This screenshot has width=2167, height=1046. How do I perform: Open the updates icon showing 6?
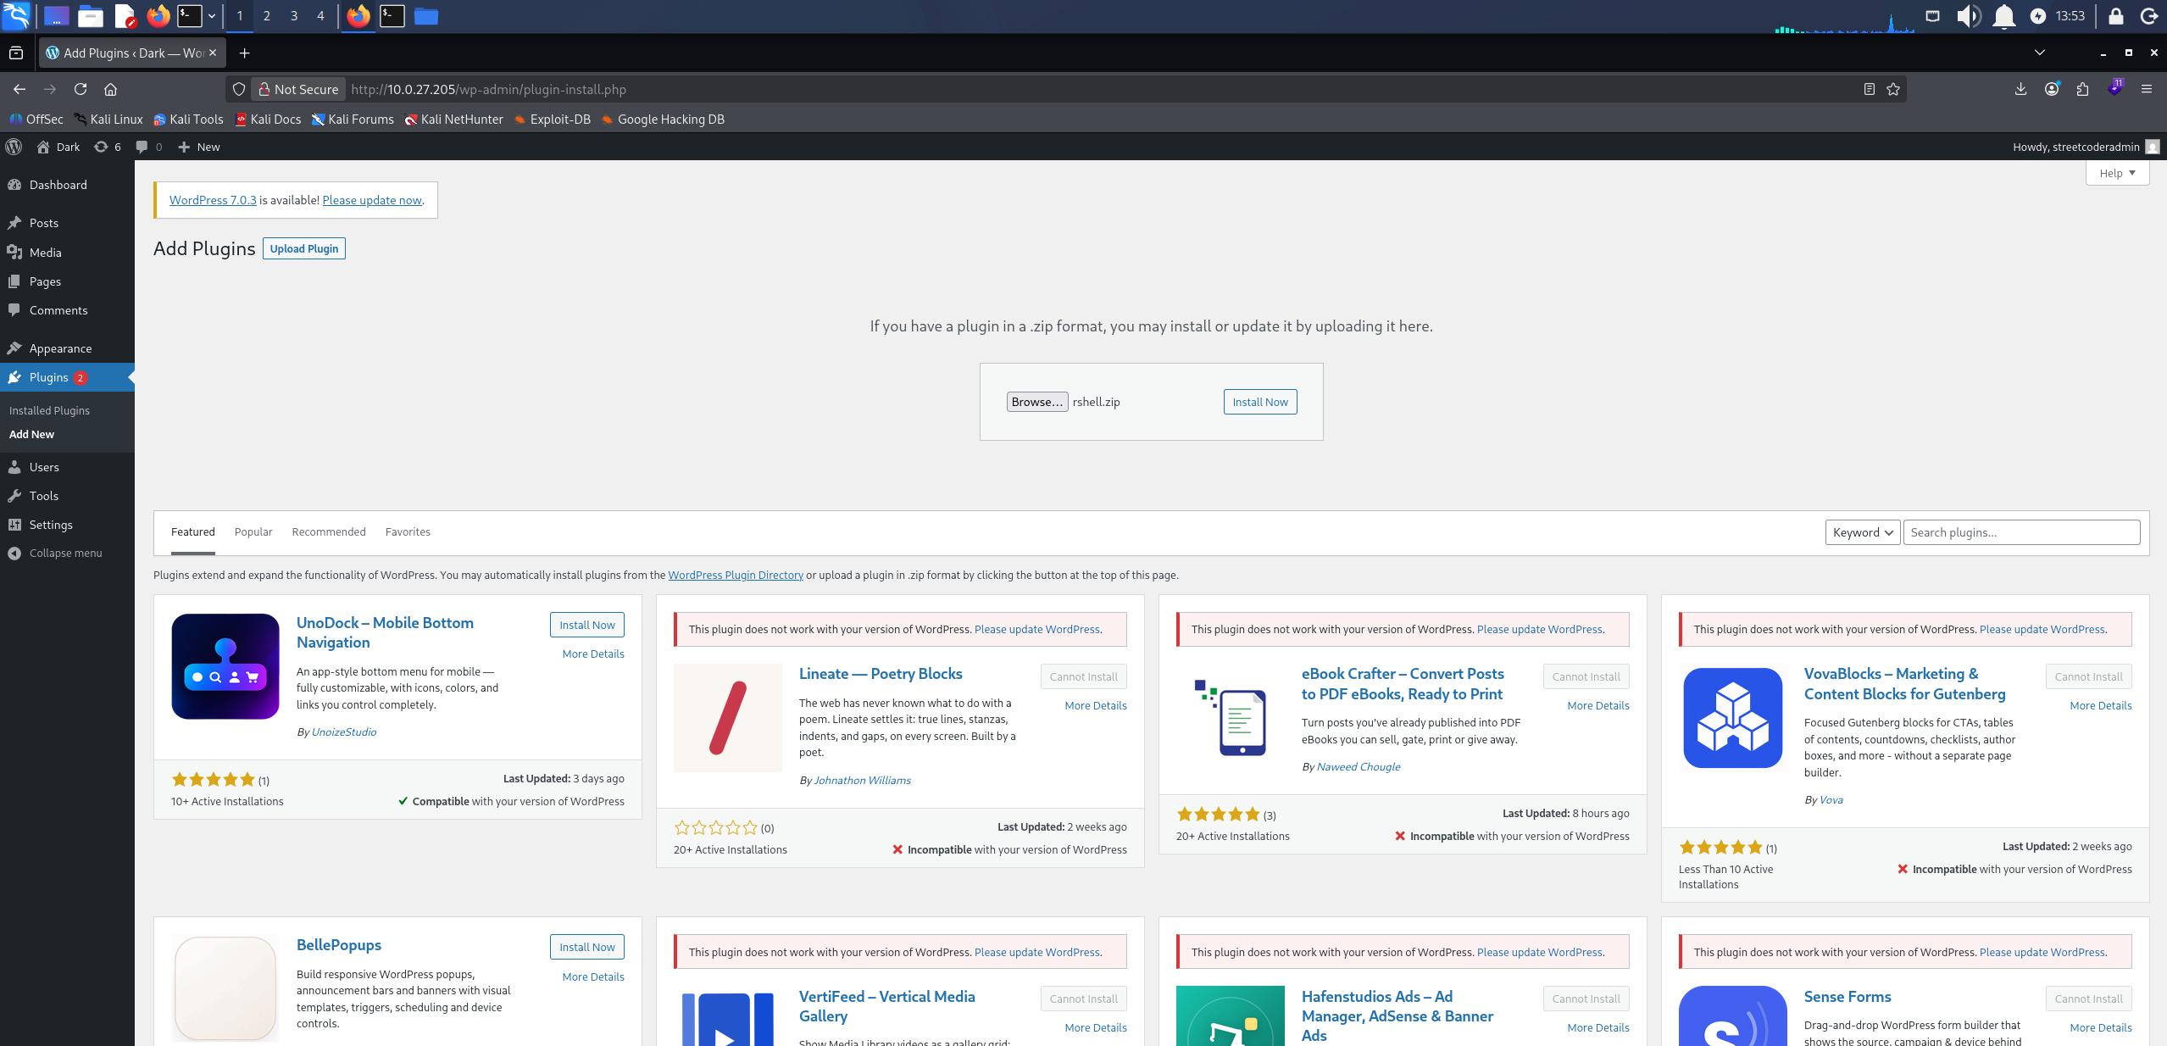(x=107, y=147)
